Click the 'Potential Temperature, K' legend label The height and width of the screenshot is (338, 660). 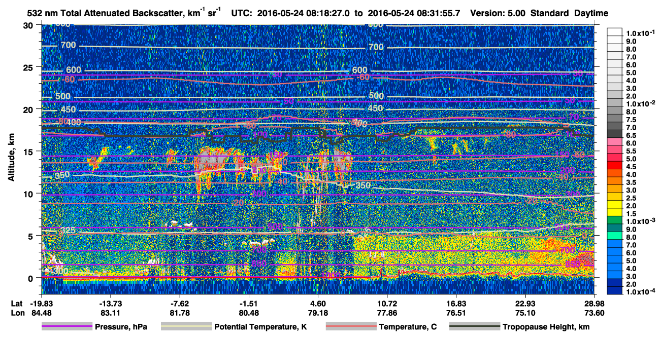(260, 327)
